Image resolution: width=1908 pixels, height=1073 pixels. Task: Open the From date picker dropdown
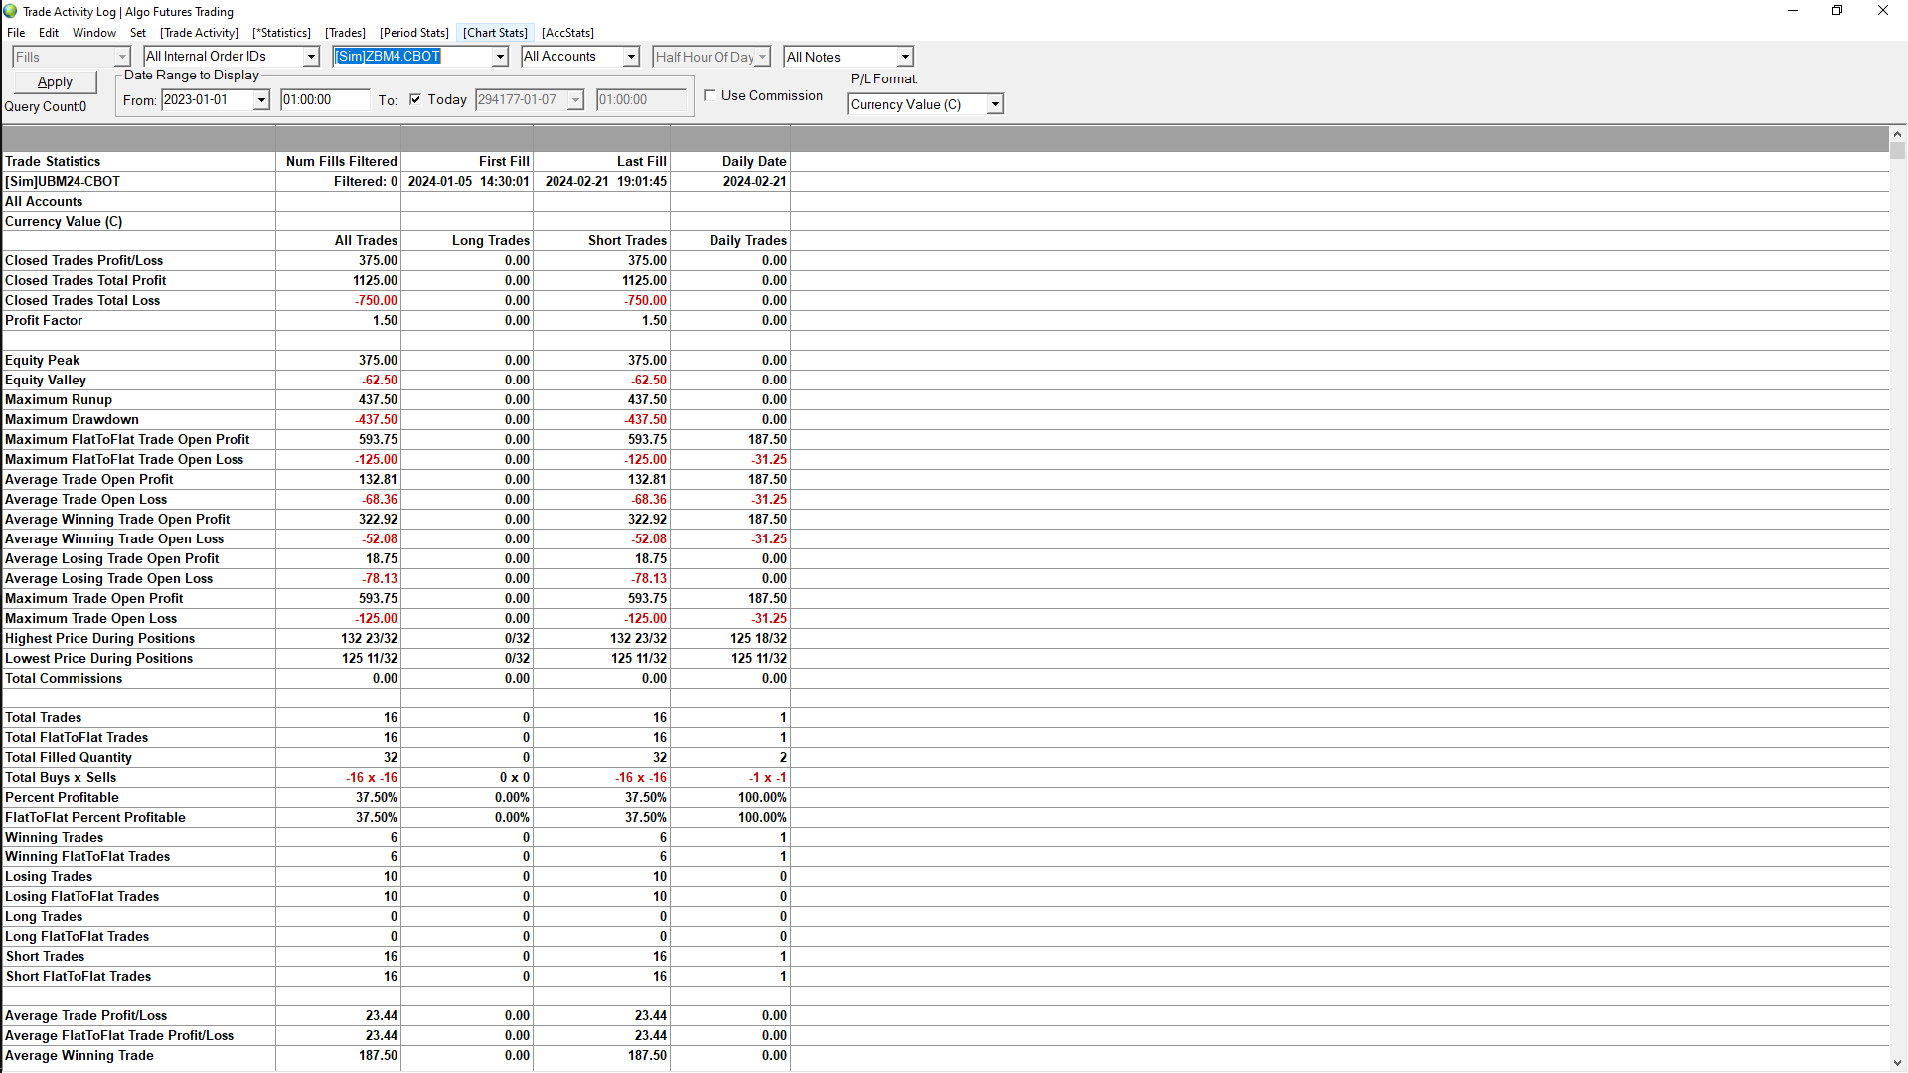(261, 100)
